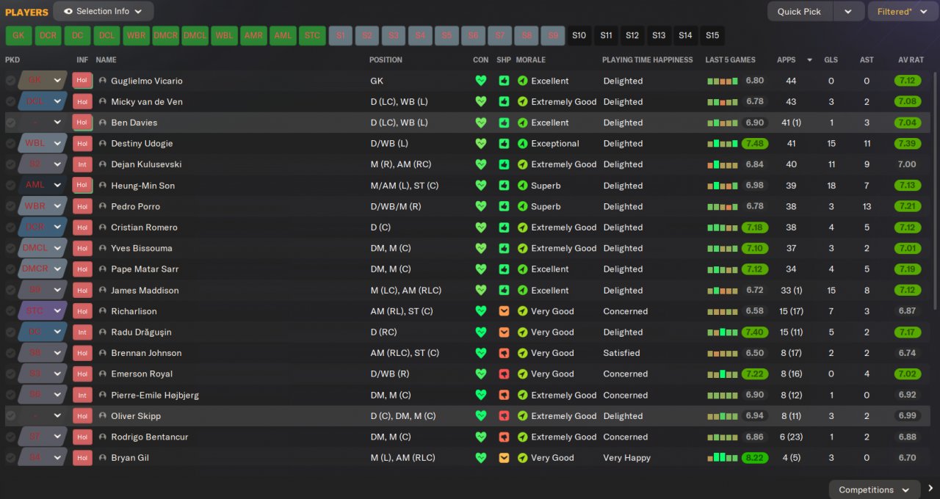This screenshot has width=940, height=499.
Task: Select the GK position slot
Action: pyautogui.click(x=18, y=35)
